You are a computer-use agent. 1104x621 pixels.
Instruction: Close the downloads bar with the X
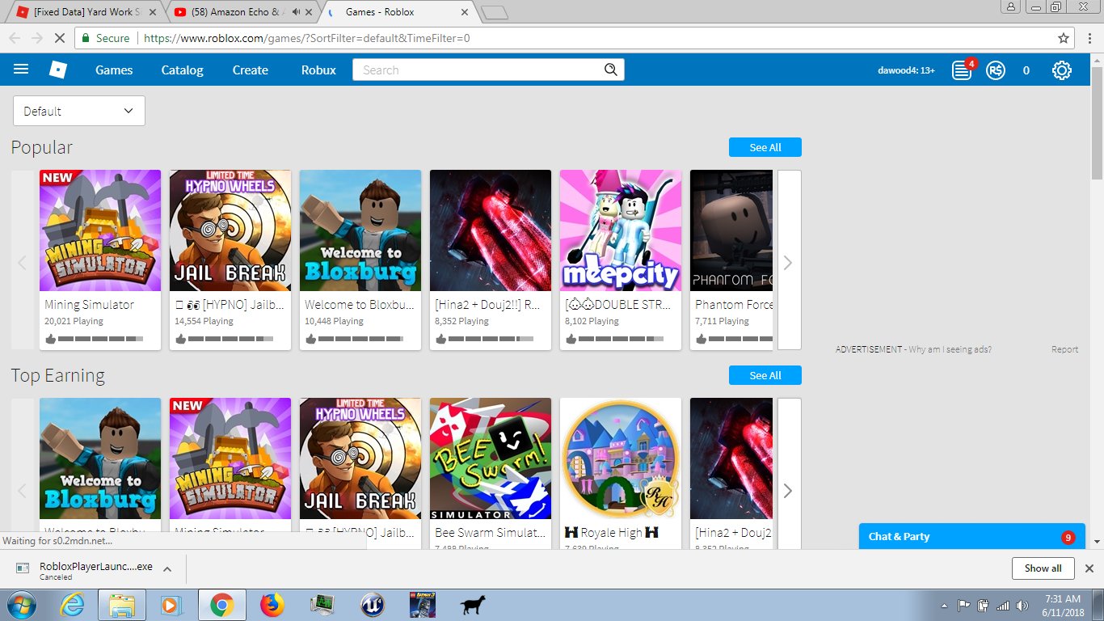(1089, 568)
